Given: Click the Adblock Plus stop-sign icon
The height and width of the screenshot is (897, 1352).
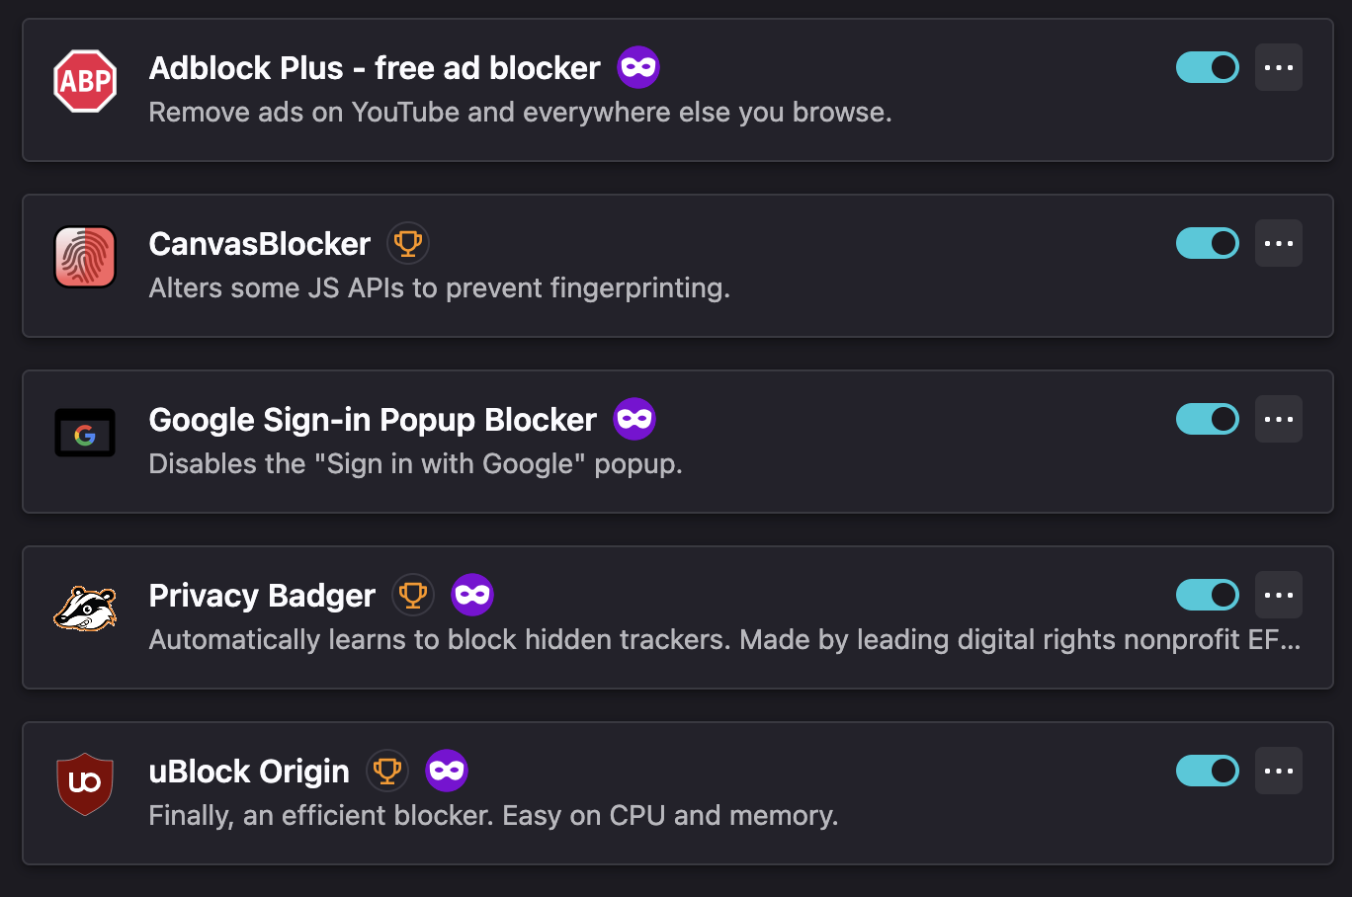Looking at the screenshot, I should pyautogui.click(x=85, y=81).
